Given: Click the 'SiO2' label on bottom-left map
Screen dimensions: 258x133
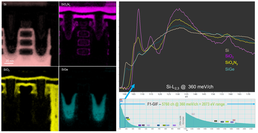Looking at the screenshot, I should pyautogui.click(x=6, y=70).
